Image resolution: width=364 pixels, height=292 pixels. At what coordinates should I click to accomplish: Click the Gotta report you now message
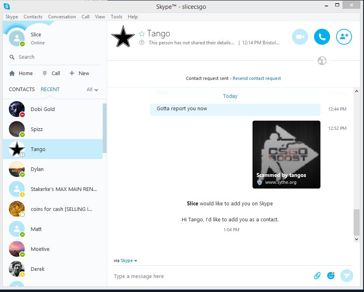tap(235, 109)
